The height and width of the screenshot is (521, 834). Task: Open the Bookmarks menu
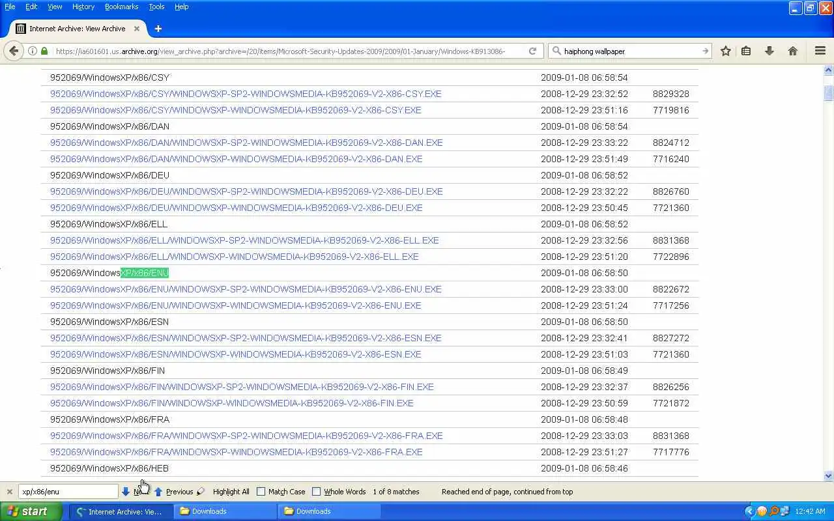click(x=121, y=7)
